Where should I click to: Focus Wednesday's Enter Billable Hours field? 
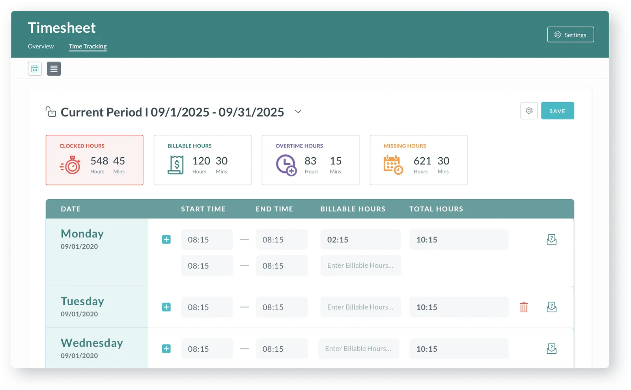(358, 349)
